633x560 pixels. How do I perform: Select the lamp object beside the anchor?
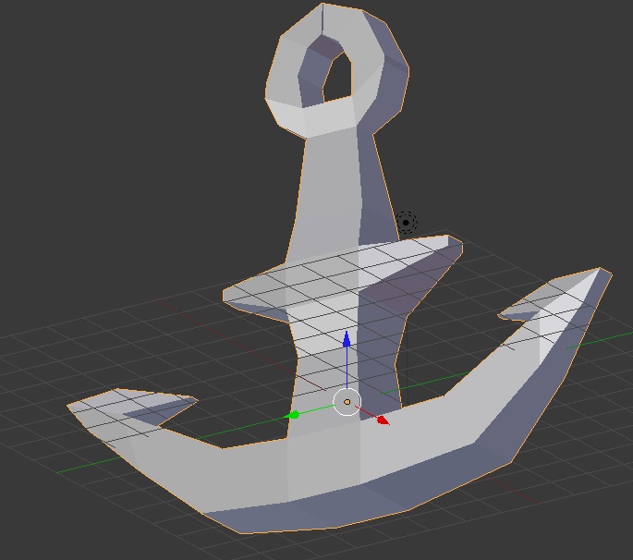click(x=406, y=222)
